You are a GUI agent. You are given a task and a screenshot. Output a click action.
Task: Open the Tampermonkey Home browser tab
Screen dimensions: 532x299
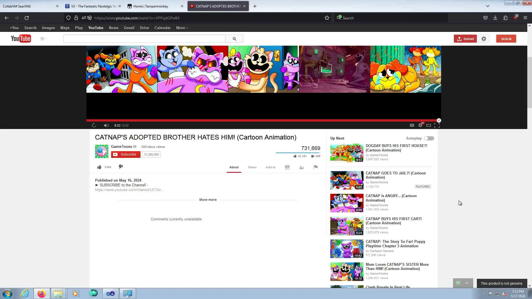coord(151,6)
